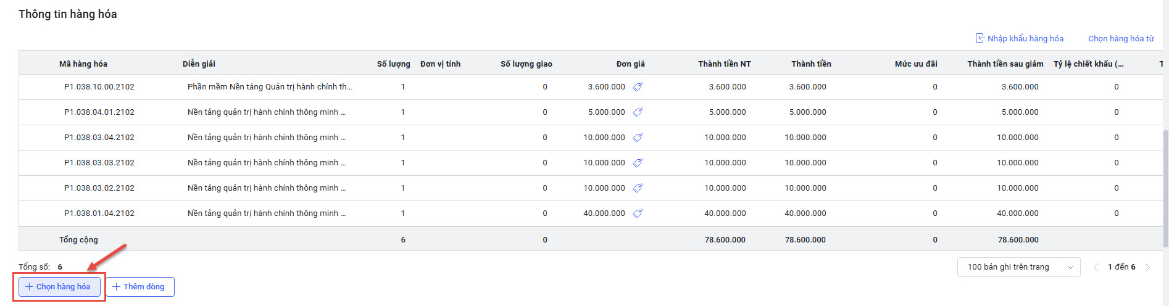Click the Thành tiền sau giảm column header
1169x306 pixels.
pyautogui.click(x=1005, y=64)
